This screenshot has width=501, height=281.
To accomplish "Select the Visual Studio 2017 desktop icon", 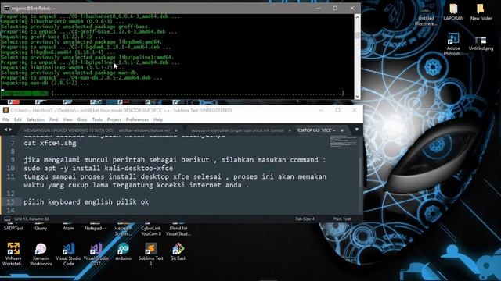I will click(x=96, y=254).
